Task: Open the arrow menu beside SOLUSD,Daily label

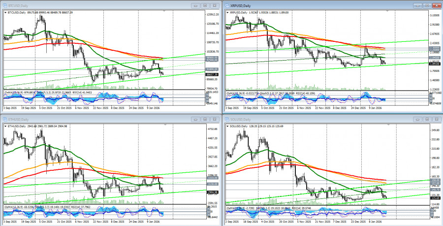Action: [x=227, y=126]
